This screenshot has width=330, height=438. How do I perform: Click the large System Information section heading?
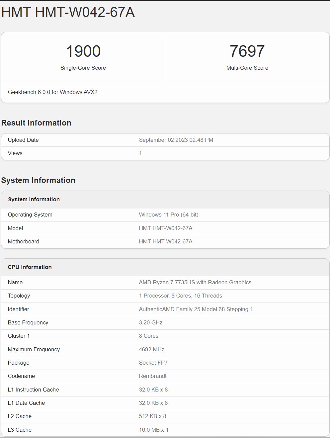[x=38, y=180]
